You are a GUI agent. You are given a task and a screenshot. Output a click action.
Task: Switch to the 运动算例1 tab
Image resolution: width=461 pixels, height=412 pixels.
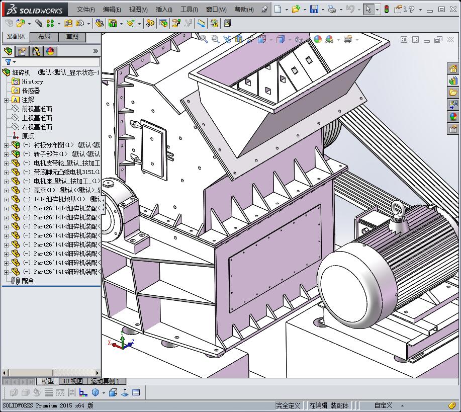pyautogui.click(x=105, y=381)
